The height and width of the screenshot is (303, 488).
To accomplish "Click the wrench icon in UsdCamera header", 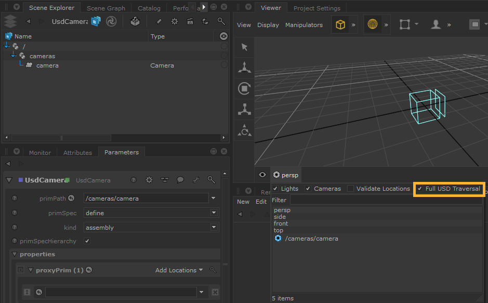I will [195, 180].
